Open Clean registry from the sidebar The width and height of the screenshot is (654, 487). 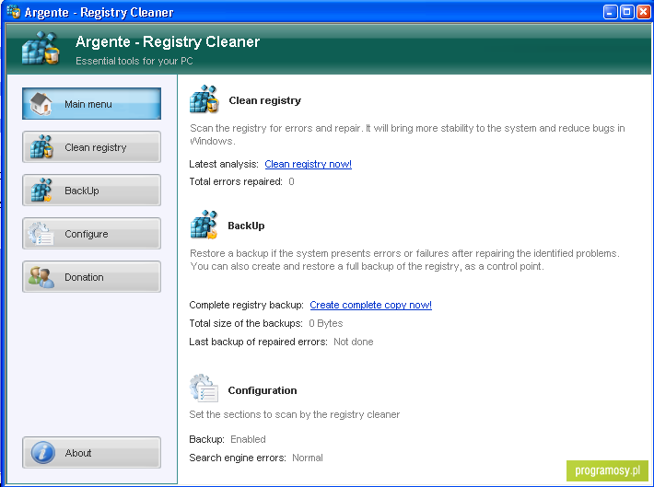[91, 147]
